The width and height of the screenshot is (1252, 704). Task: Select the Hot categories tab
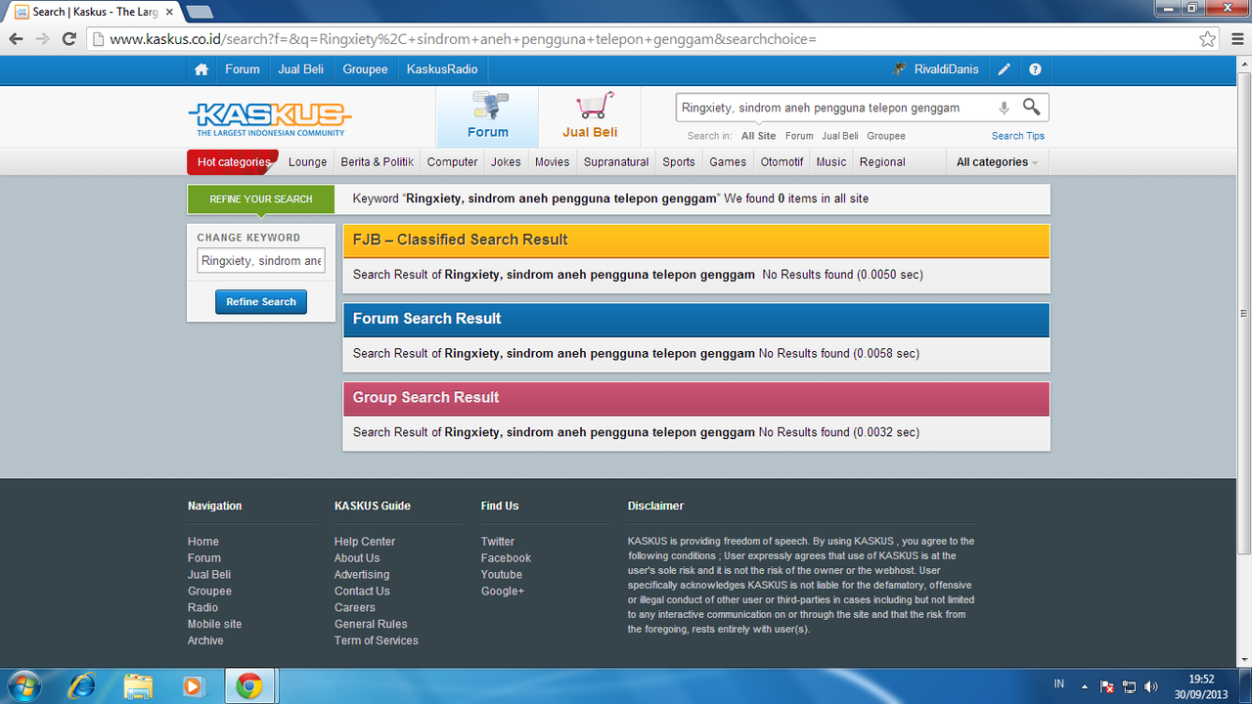[x=233, y=162]
